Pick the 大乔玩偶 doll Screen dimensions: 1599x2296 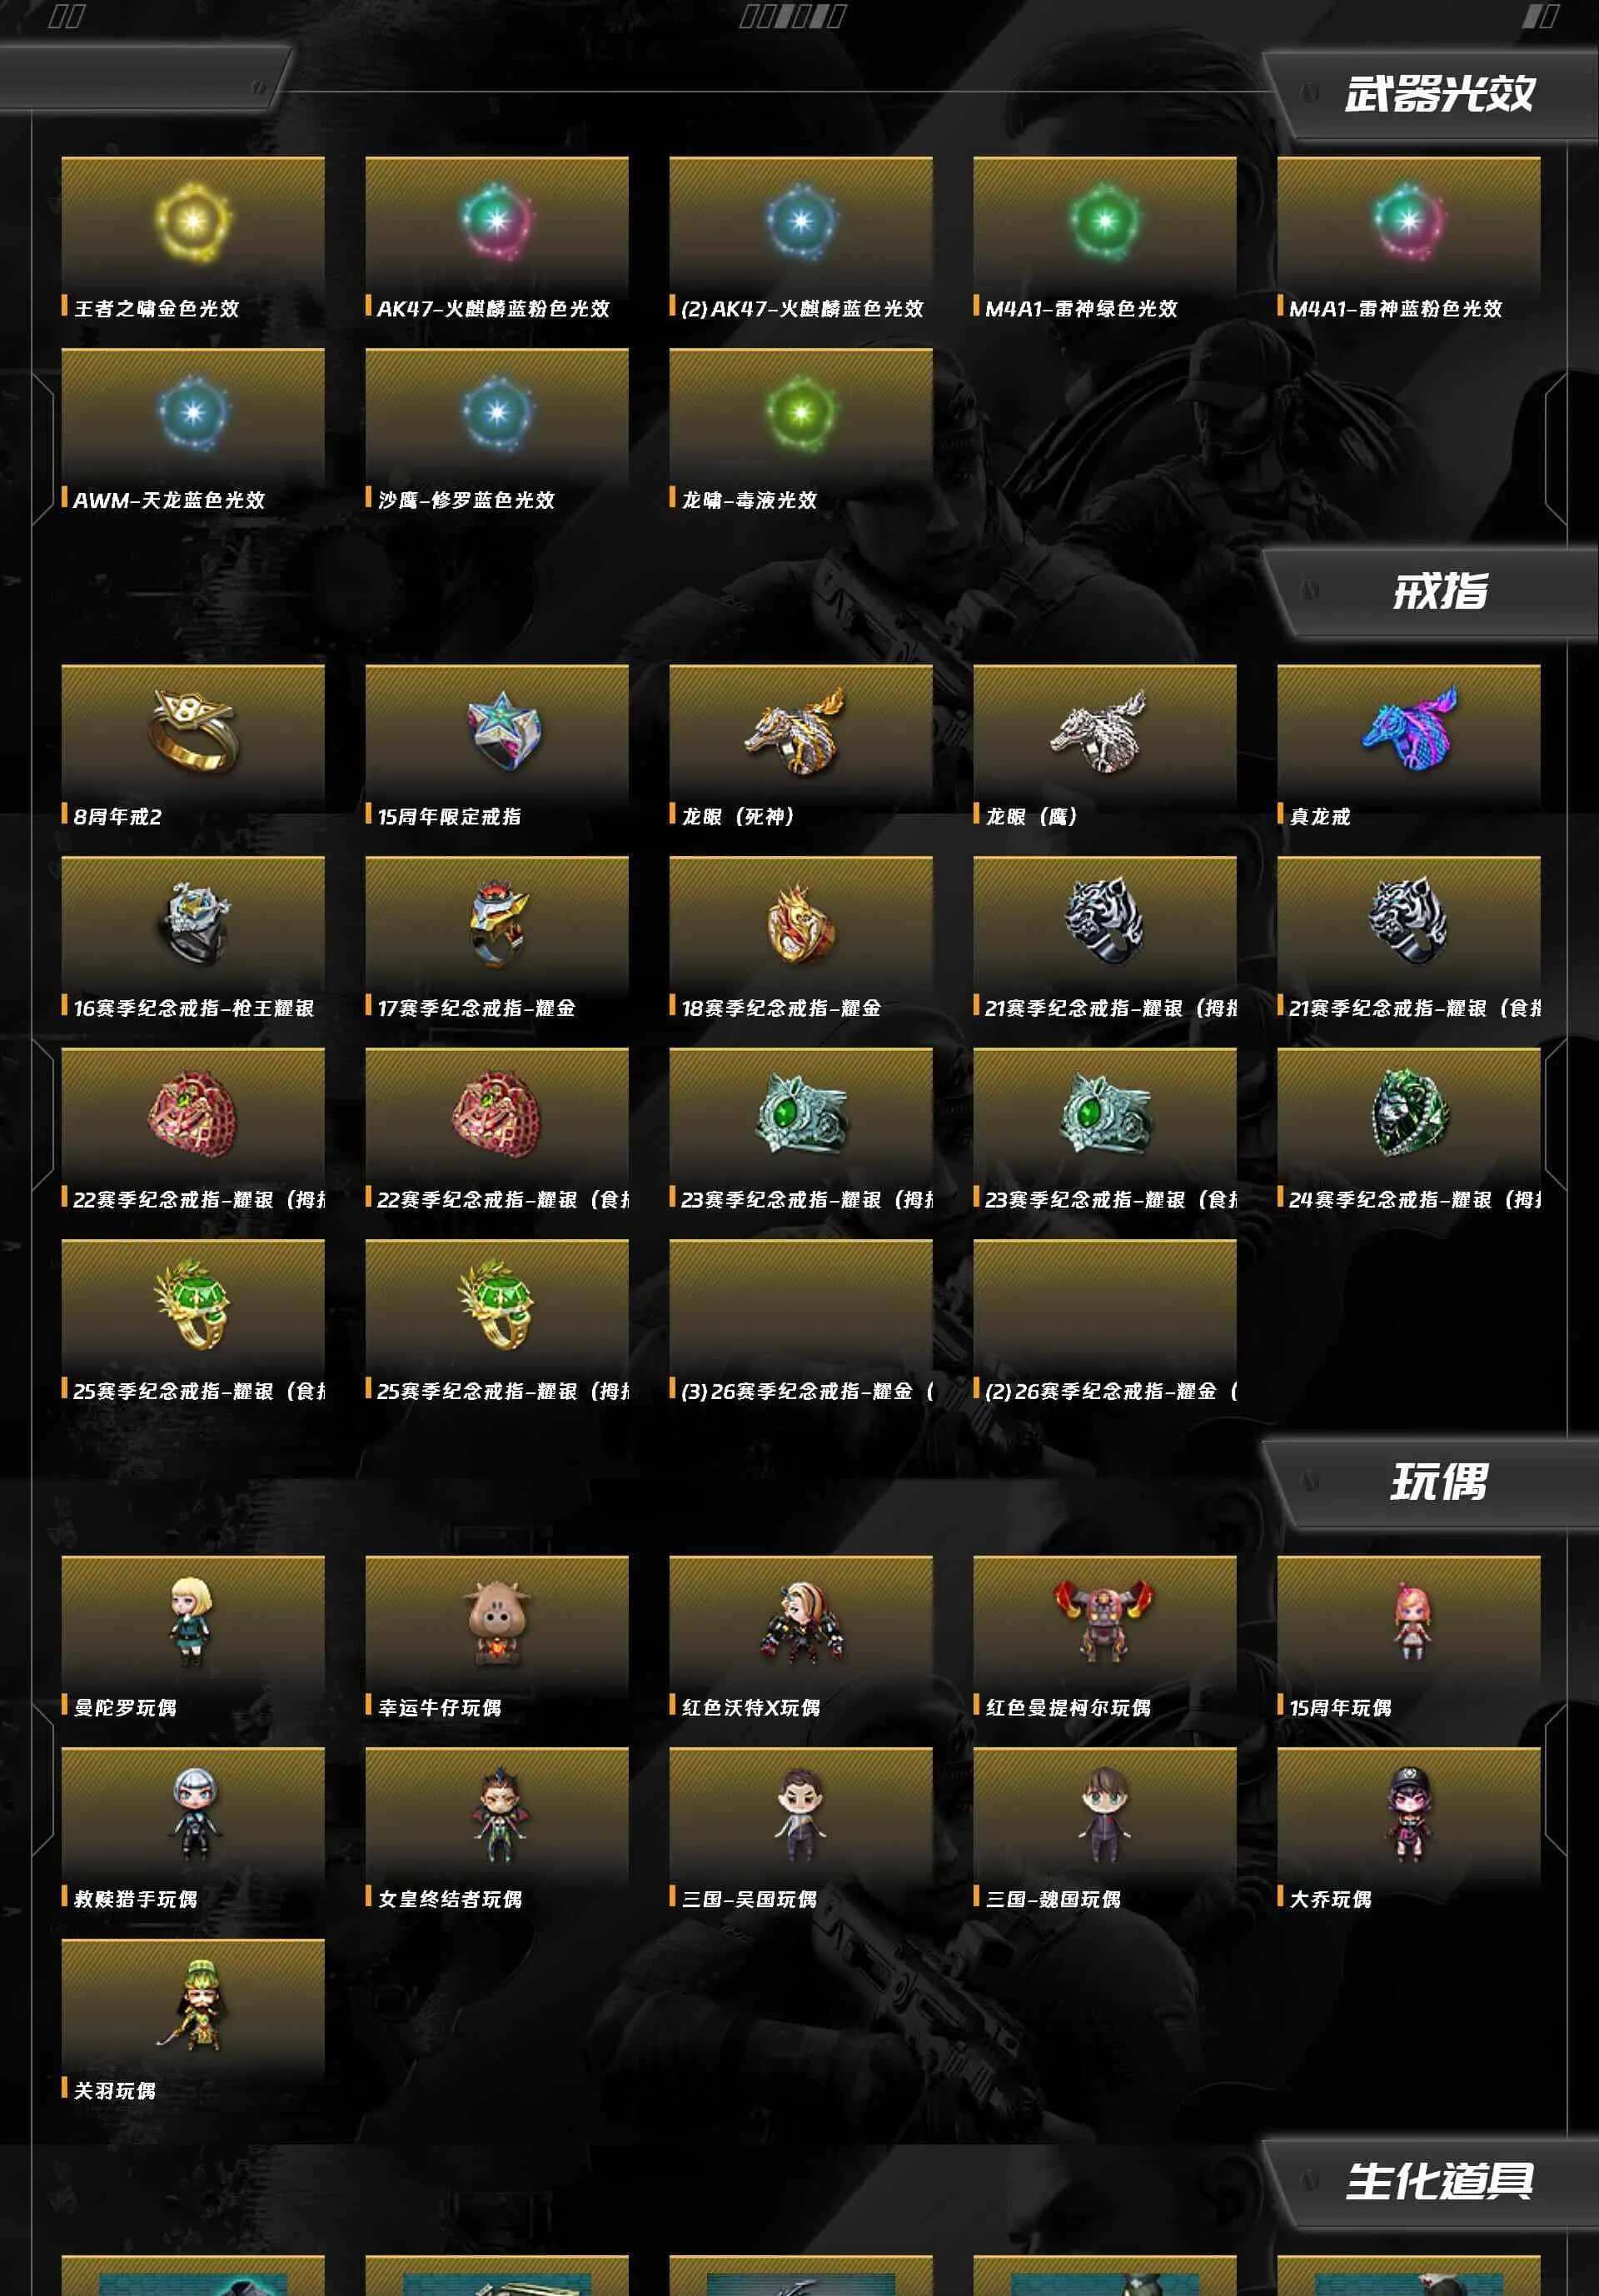(x=1408, y=1814)
